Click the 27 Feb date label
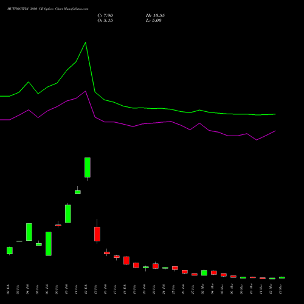Image resolution: width=304 pixels, height=304 pixels. [x=193, y=289]
